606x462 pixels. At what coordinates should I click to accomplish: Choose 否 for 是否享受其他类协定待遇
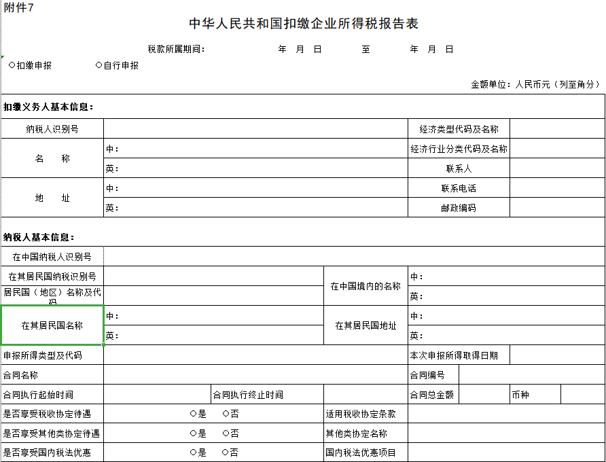tap(226, 433)
